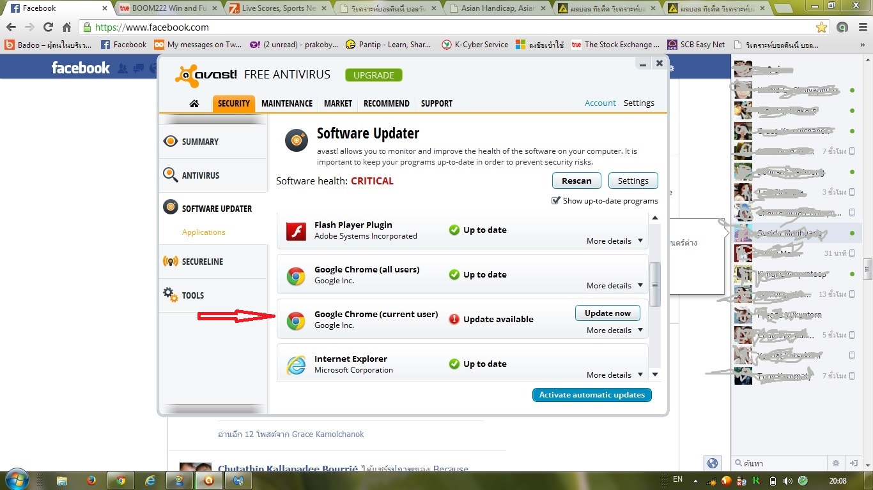Click the program list scroll-up arrow
873x490 pixels.
(x=655, y=218)
